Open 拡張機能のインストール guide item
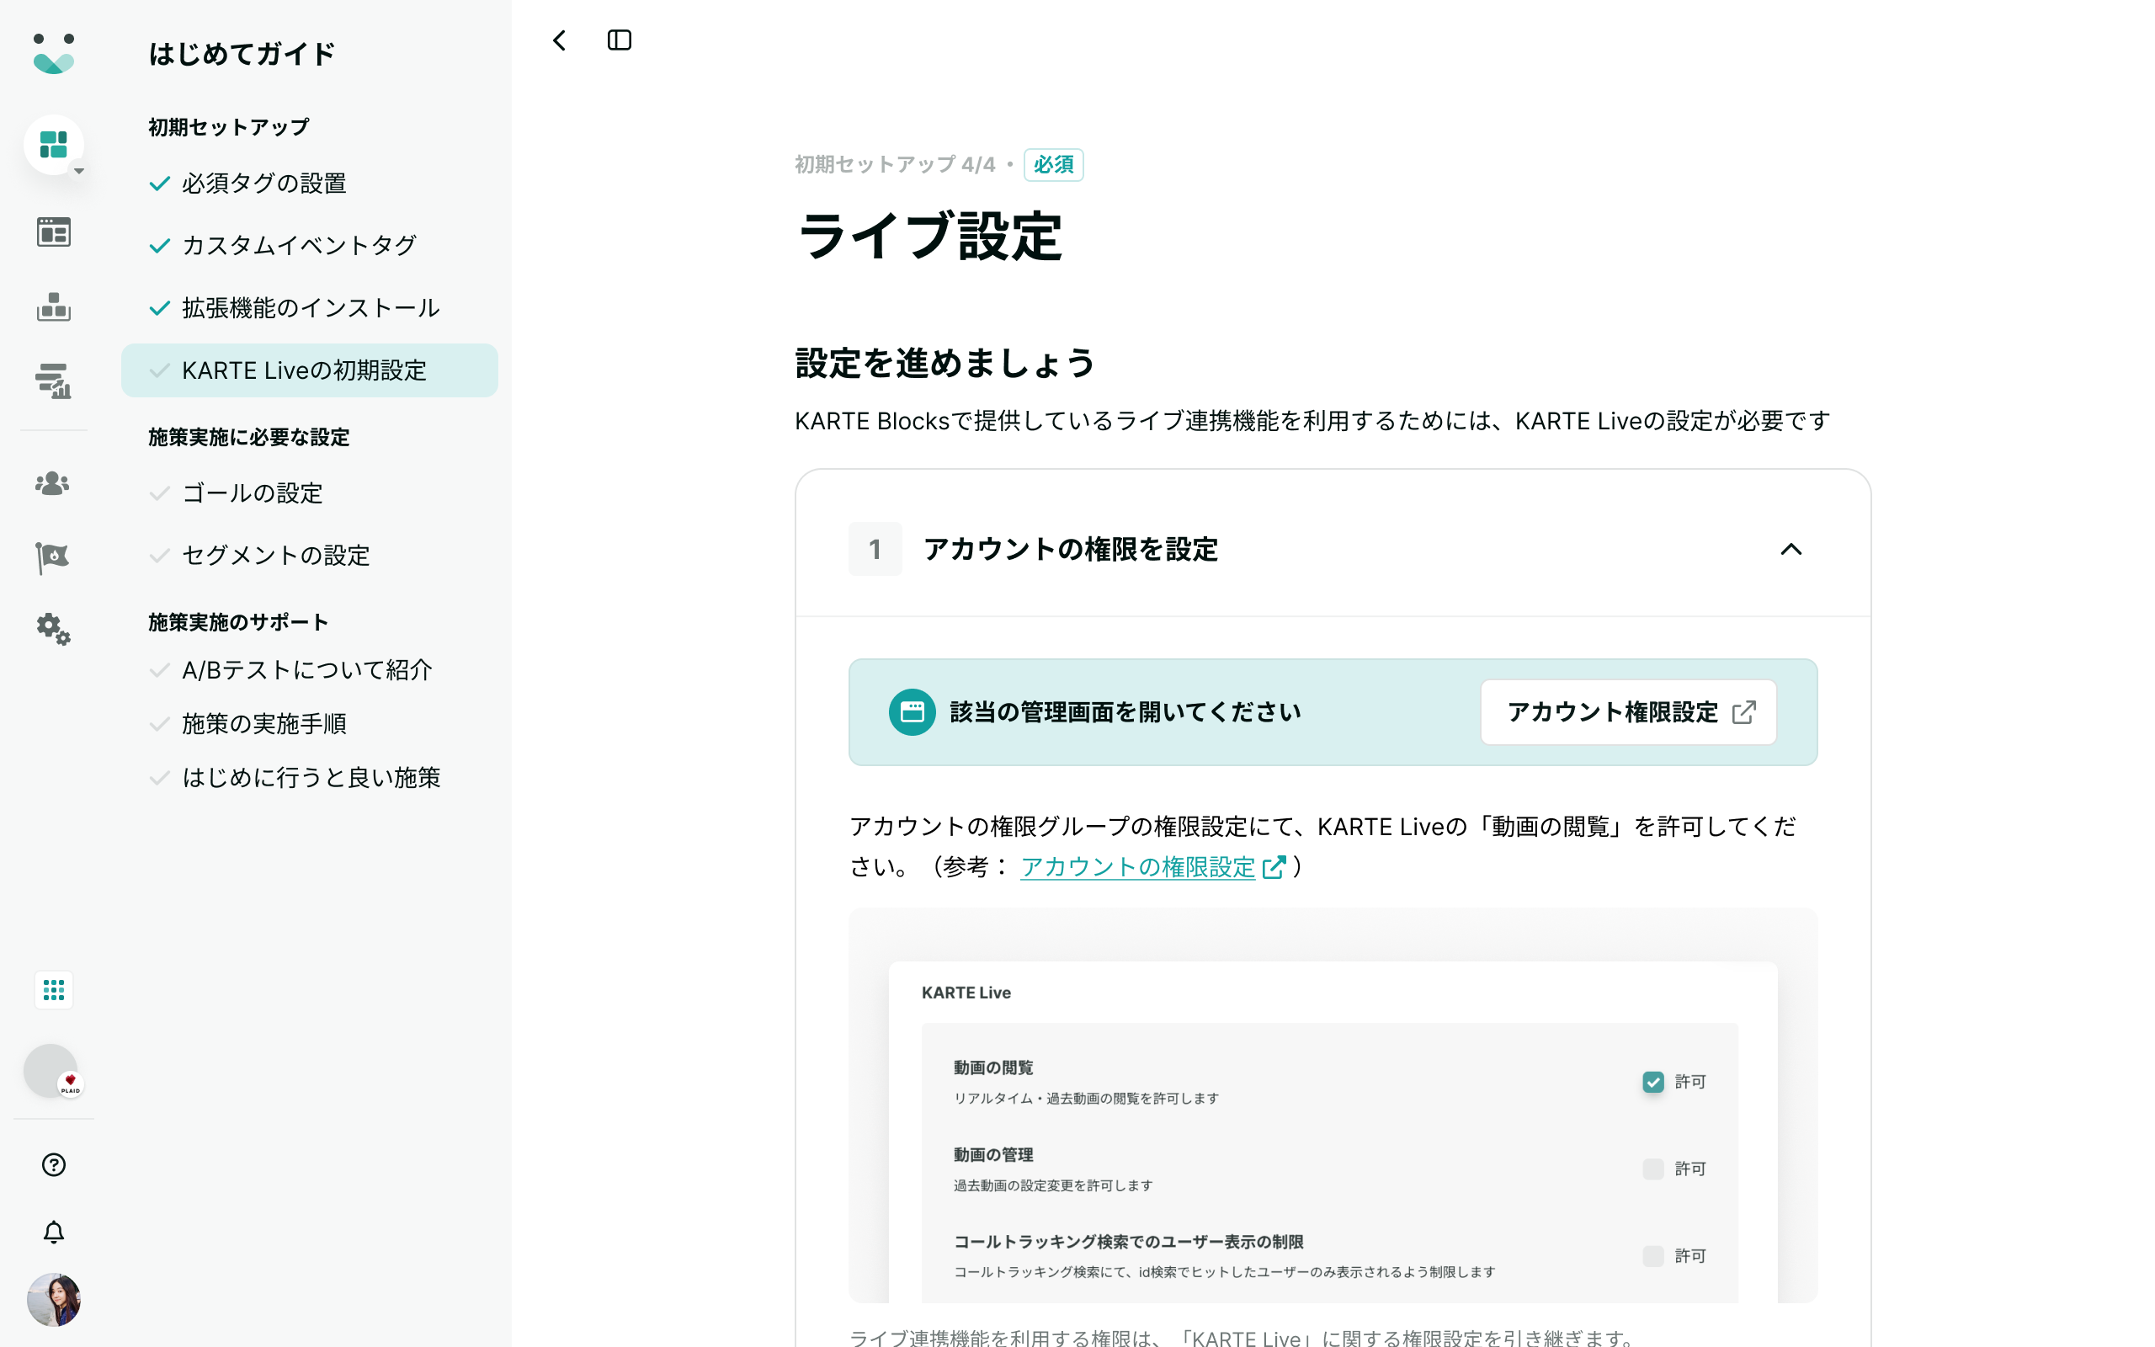Viewport: 2155px width, 1347px height. [309, 307]
